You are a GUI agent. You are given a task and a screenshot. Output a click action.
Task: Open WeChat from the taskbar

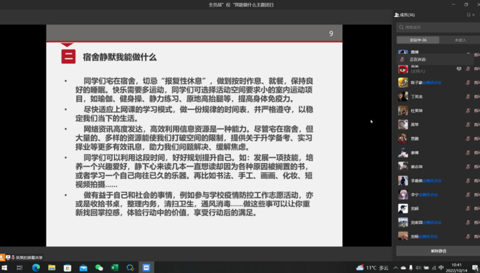click(99, 267)
